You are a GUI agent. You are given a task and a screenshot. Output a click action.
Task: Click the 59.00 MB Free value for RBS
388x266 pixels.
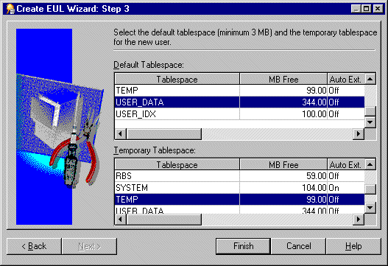[317, 176]
